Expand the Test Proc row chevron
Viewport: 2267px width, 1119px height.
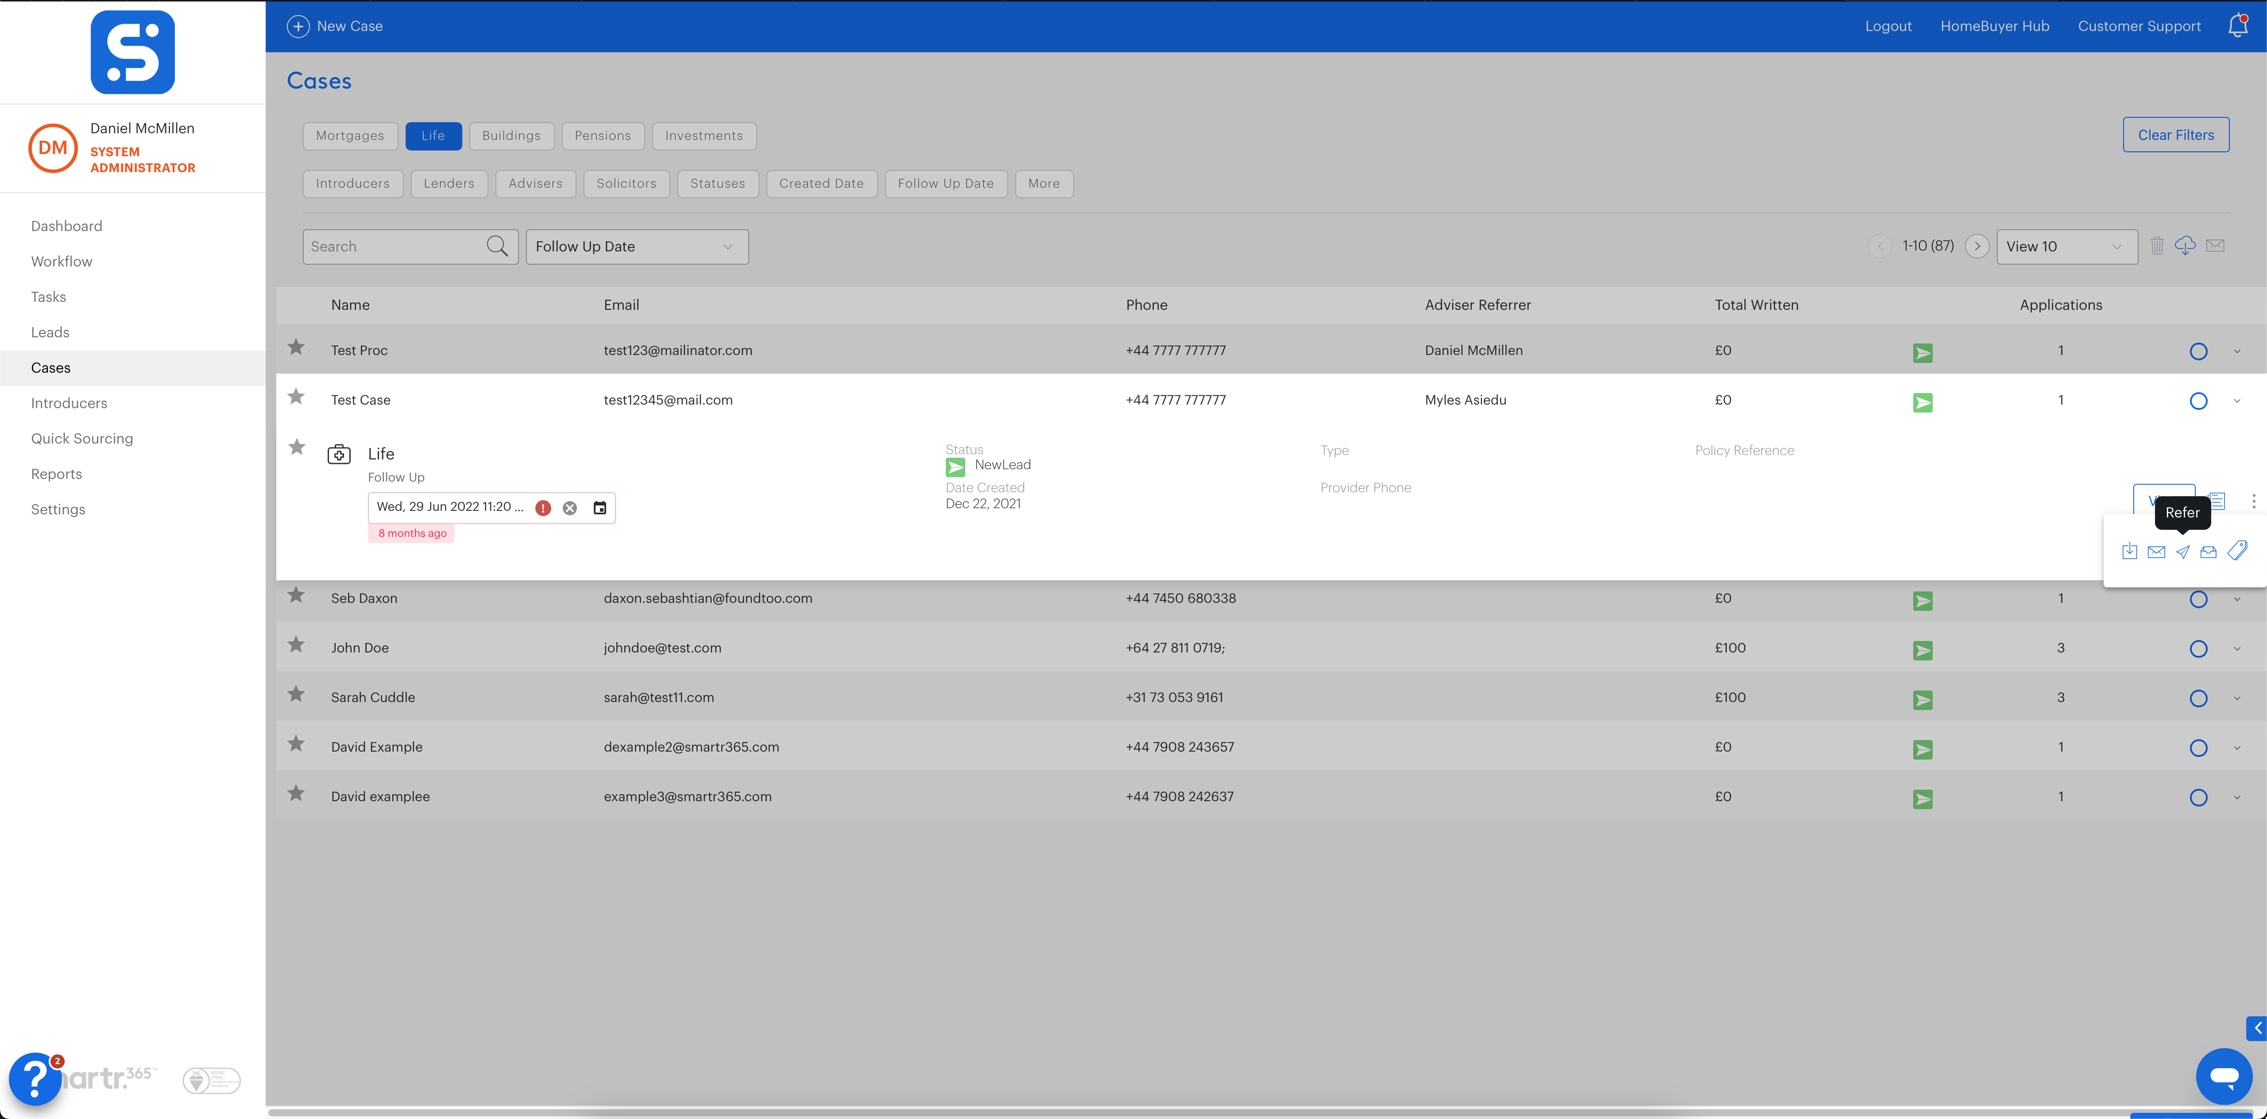pyautogui.click(x=2237, y=352)
